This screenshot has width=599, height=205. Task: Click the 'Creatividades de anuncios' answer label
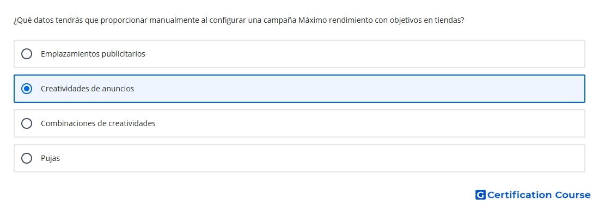coord(88,89)
